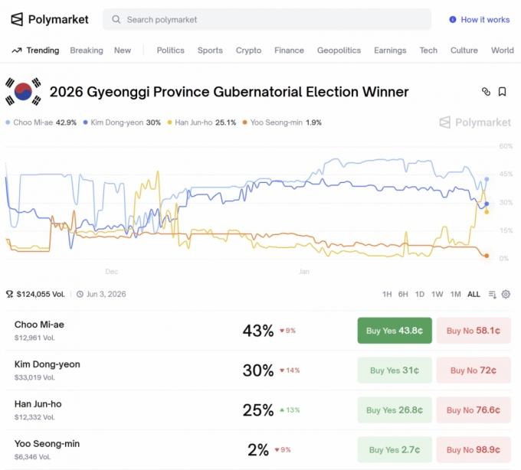Open the Crypto category tab
521x470 pixels.
248,51
